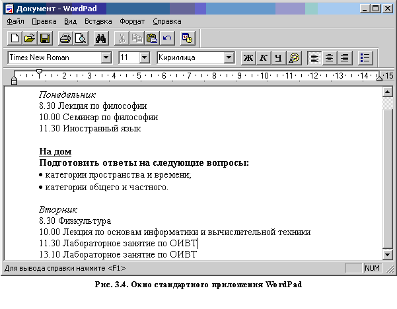Toggle bullet list style
Viewport: 397px width, 309px height.
[x=365, y=58]
